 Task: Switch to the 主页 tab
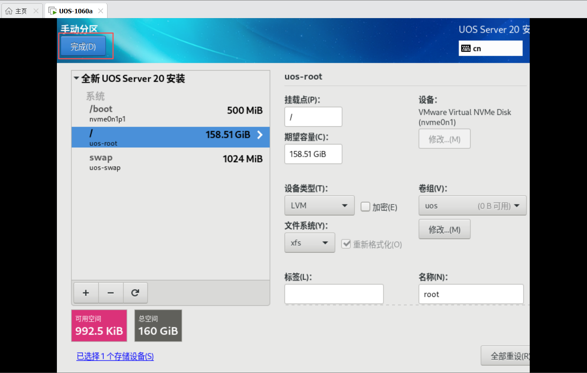coord(21,11)
